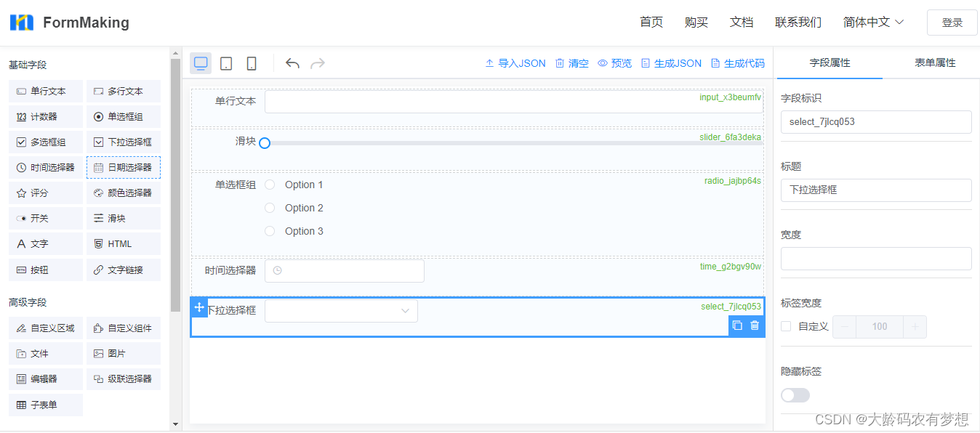
Task: Select radio Option 3
Action: 270,231
